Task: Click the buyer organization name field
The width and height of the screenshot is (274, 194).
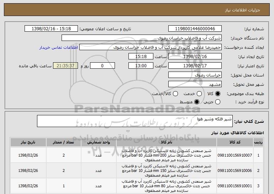Action: coord(142,38)
